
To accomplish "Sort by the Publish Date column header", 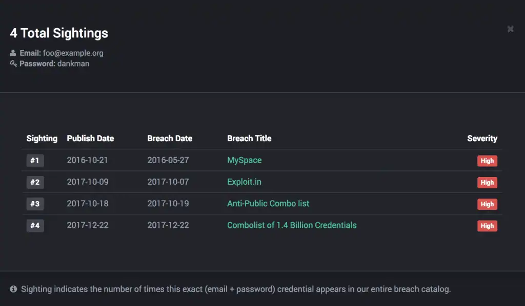I will (x=90, y=138).
